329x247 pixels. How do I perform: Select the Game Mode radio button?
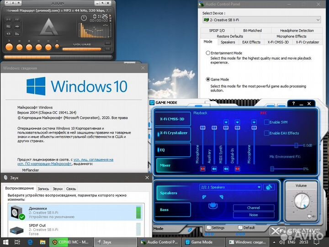click(x=208, y=80)
